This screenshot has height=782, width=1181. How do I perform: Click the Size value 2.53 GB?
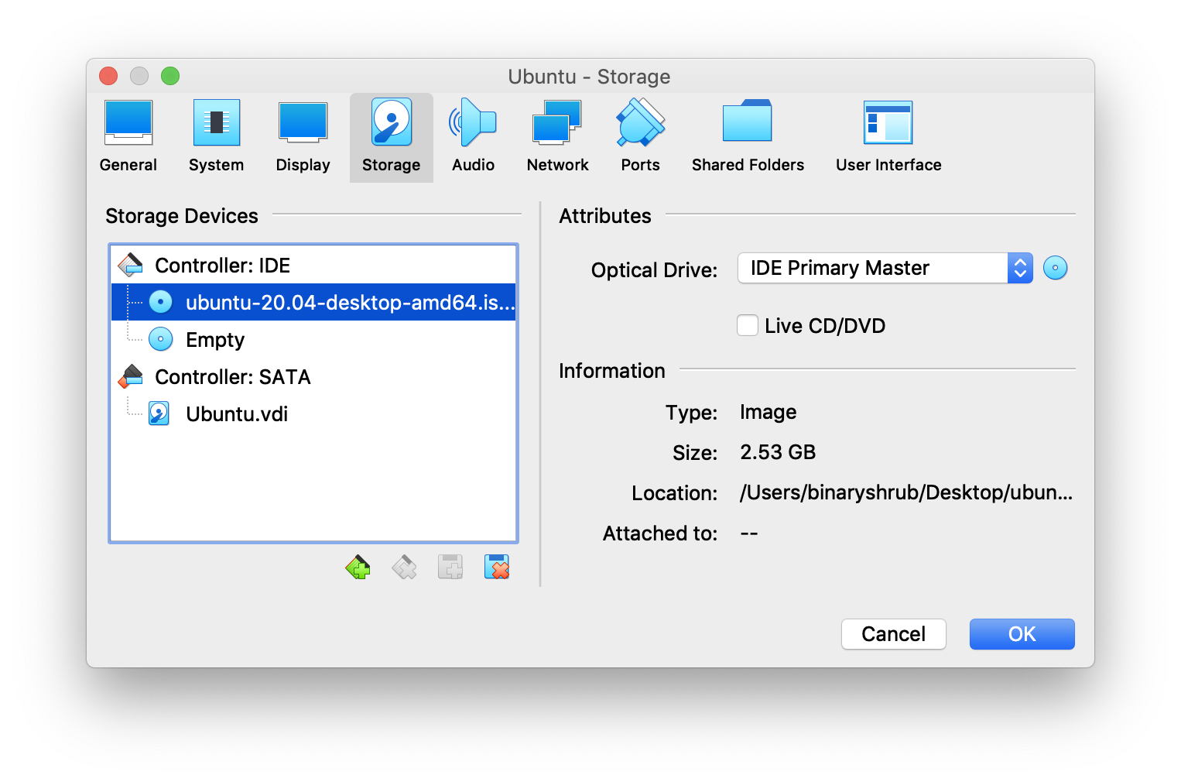[x=778, y=452]
